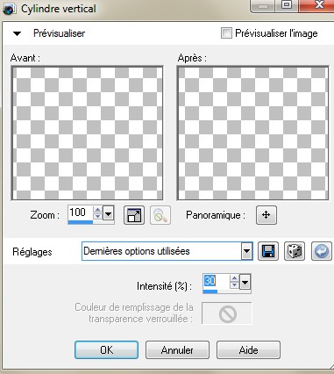
Task: Open the Réglages presets dropdown
Action: pos(246,251)
